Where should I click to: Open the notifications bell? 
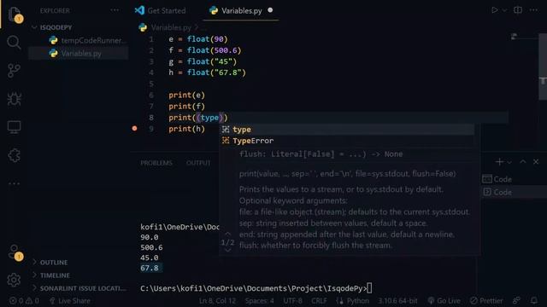533,300
